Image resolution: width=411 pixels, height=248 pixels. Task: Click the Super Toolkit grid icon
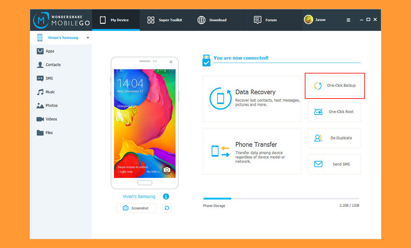click(x=151, y=20)
